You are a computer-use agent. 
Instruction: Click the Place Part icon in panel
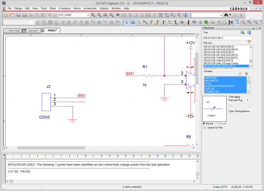pos(243,32)
